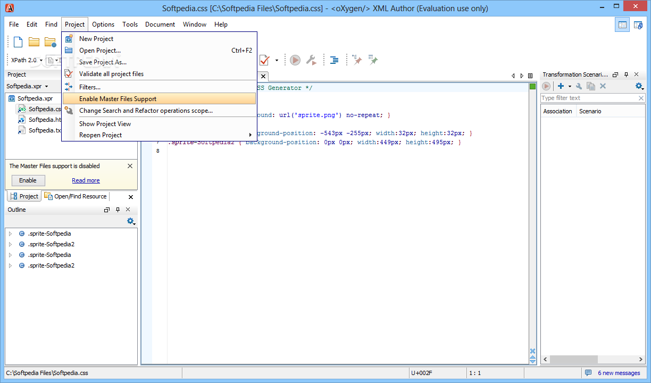Close the Transformation Scenarios panel
The height and width of the screenshot is (383, 651).
click(x=637, y=75)
